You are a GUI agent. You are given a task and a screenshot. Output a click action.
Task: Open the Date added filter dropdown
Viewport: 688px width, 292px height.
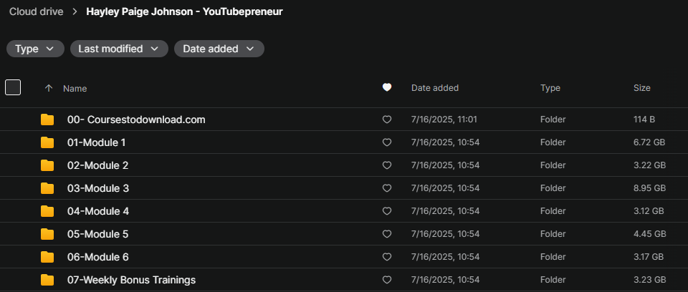[x=219, y=49]
